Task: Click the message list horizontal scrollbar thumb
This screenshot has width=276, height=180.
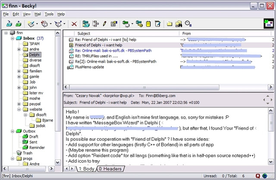Action: pos(144,87)
